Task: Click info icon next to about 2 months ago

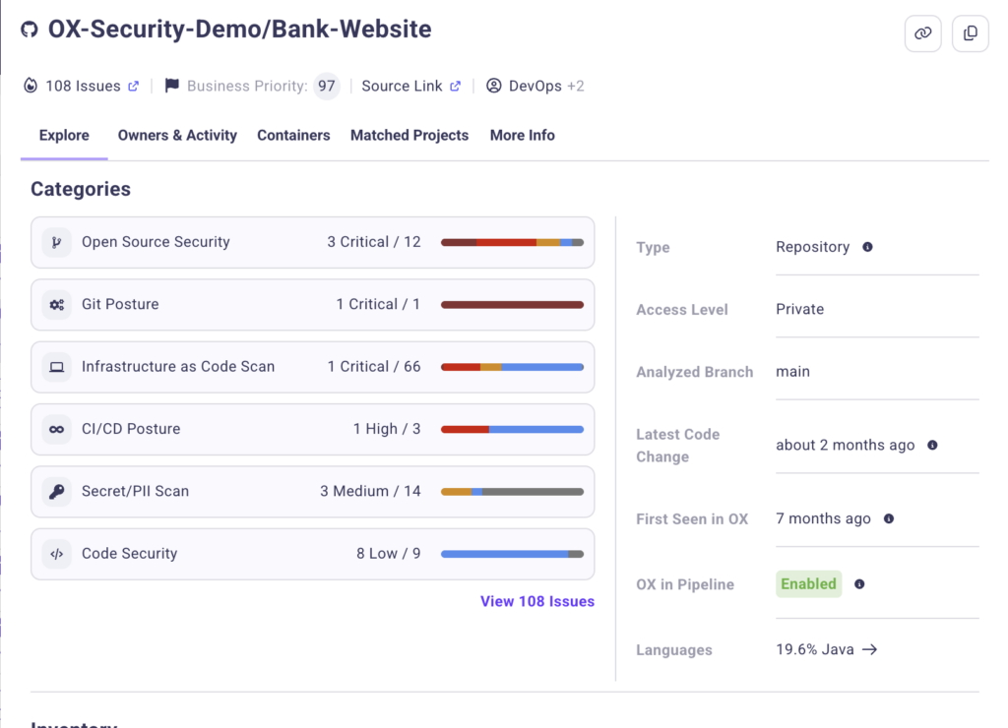Action: [x=932, y=445]
